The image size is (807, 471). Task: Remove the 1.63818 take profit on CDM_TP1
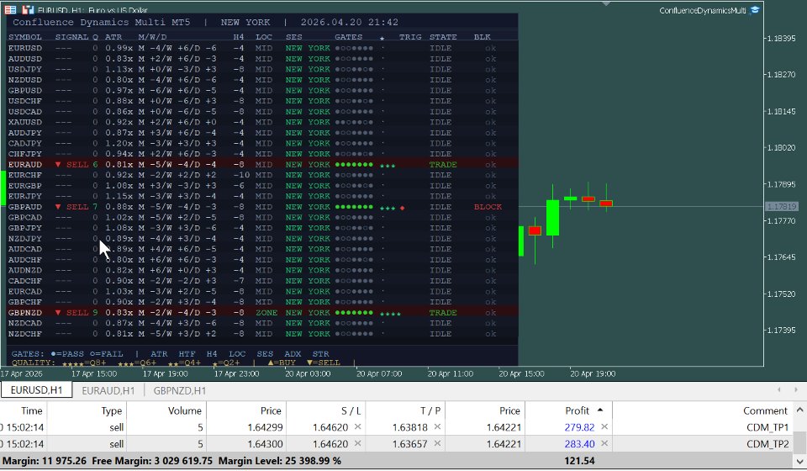click(x=437, y=426)
